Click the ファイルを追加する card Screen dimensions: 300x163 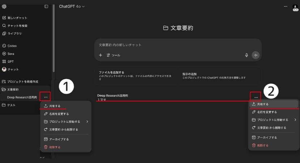point(136,76)
